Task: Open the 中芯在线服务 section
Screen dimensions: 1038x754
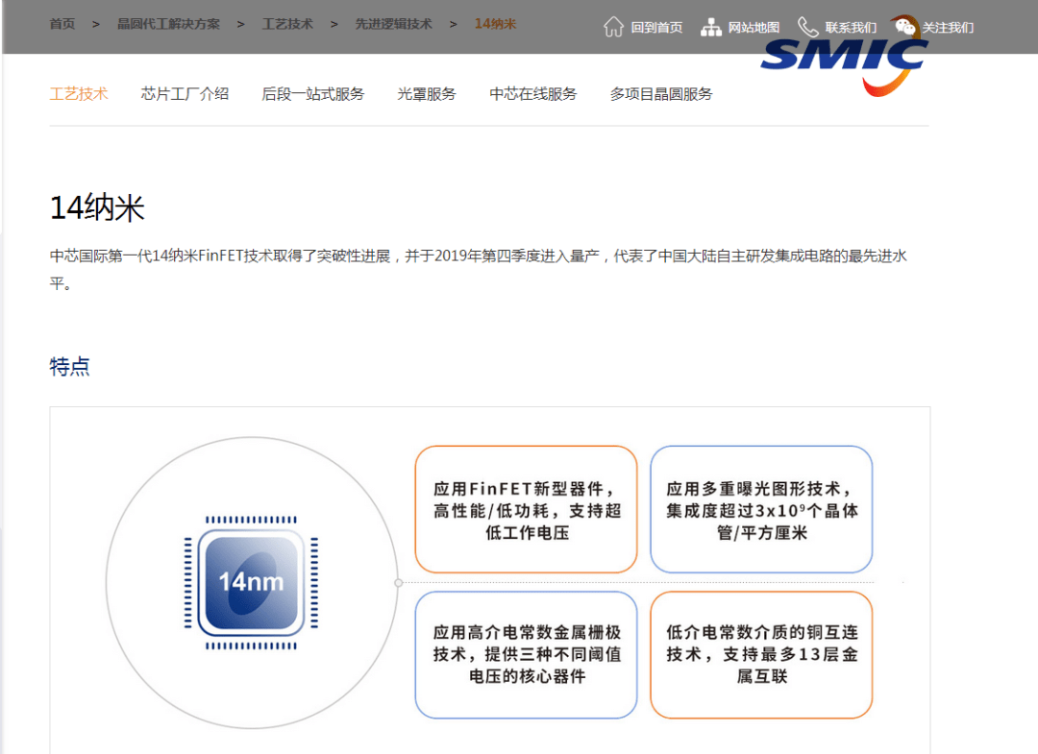Action: 535,93
